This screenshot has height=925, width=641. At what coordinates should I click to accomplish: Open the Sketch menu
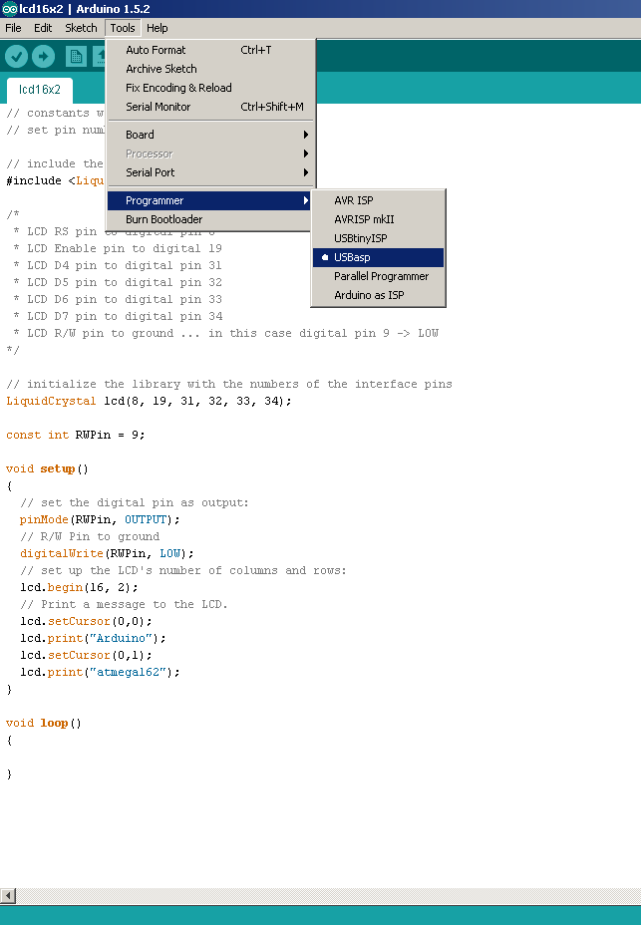(81, 28)
